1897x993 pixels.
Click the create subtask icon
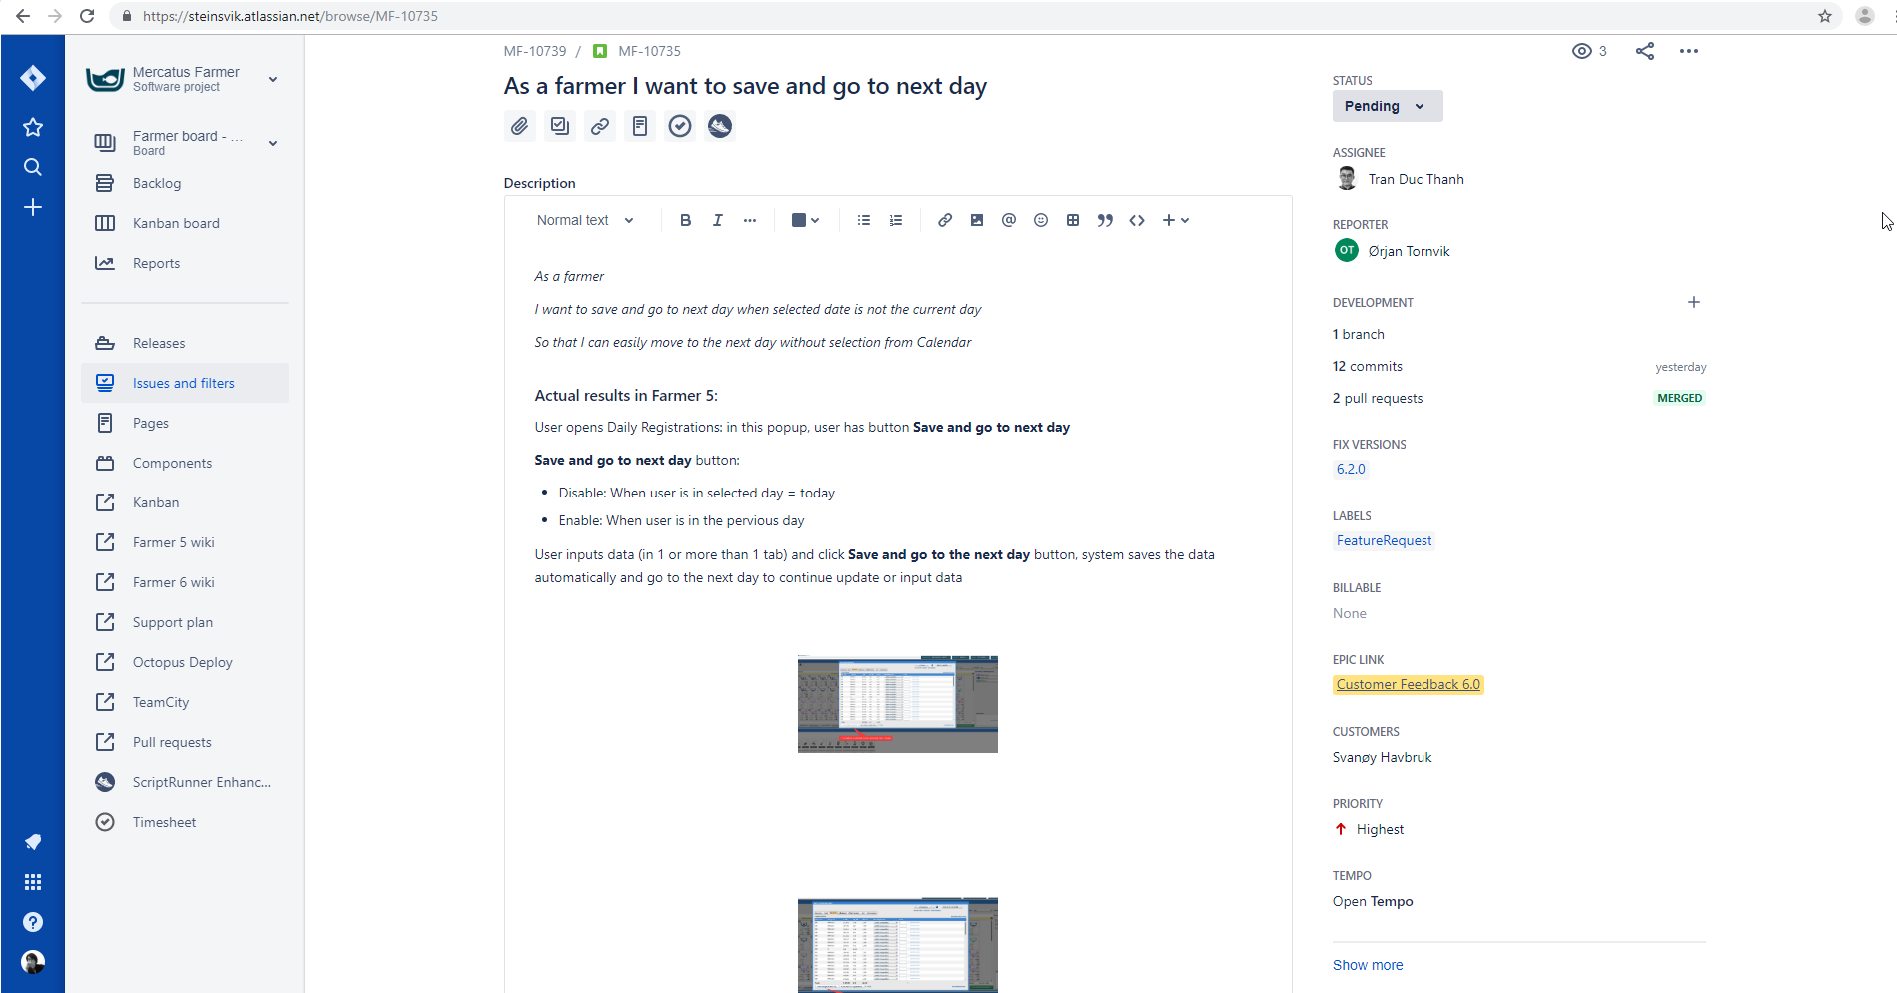560,126
